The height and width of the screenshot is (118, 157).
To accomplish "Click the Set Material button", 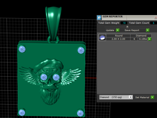I will tap(142, 97).
